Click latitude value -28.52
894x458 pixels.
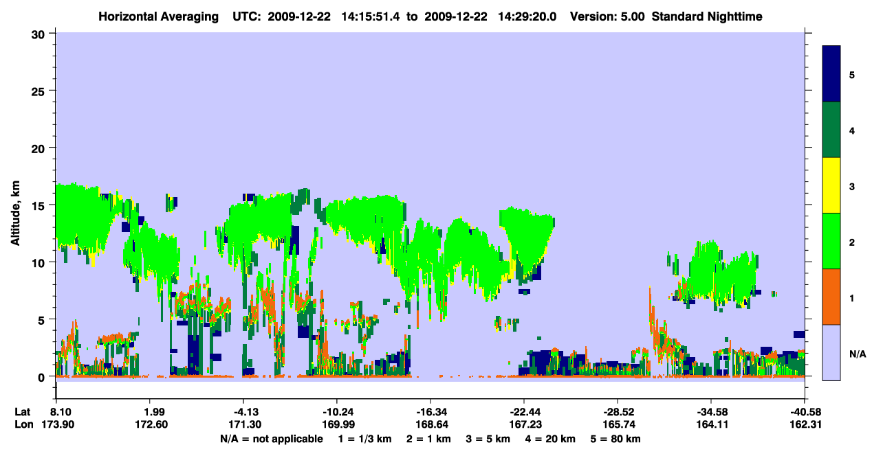pos(618,411)
